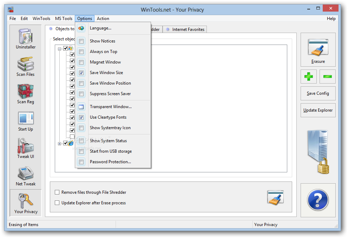Open the WinTools menu
The image size is (348, 238).
click(41, 18)
